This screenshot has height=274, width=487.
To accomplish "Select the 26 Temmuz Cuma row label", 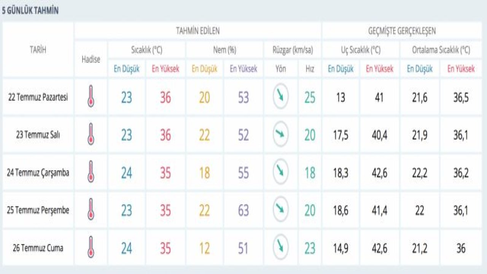I will click(x=38, y=248).
